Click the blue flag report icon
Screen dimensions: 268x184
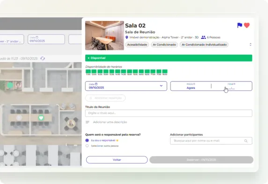click(239, 25)
